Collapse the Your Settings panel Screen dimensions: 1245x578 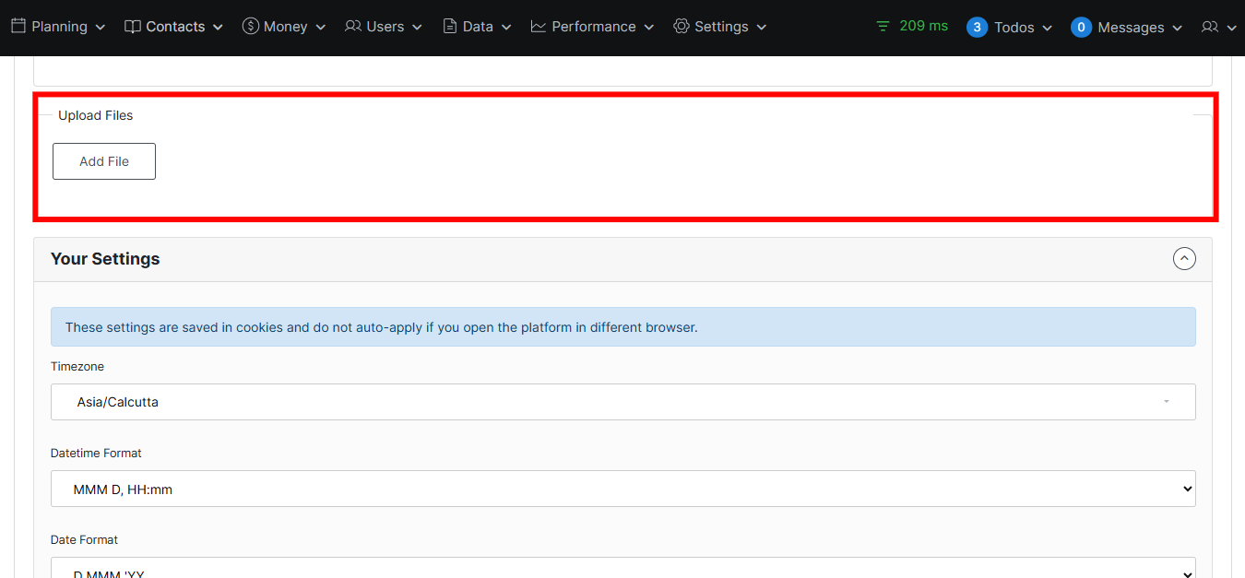(1184, 259)
